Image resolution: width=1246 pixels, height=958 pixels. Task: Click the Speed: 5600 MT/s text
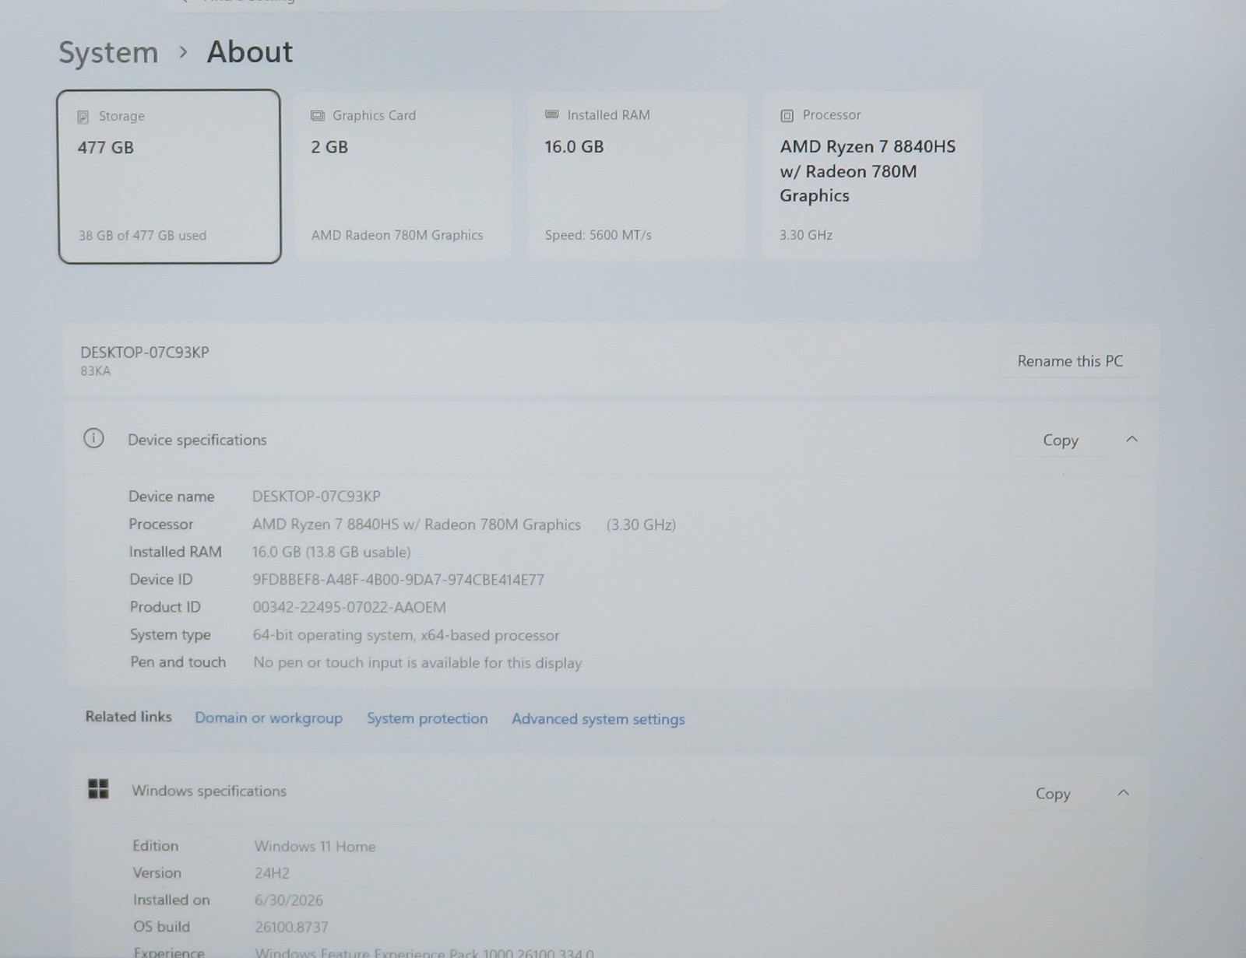pyautogui.click(x=598, y=234)
